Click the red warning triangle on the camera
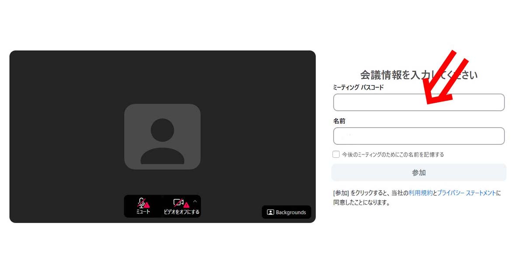 click(187, 205)
